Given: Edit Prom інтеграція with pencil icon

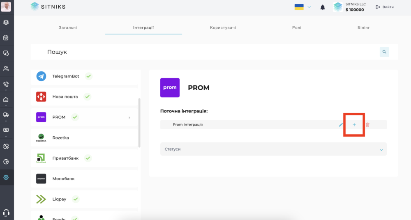Looking at the screenshot, I should pyautogui.click(x=341, y=125).
